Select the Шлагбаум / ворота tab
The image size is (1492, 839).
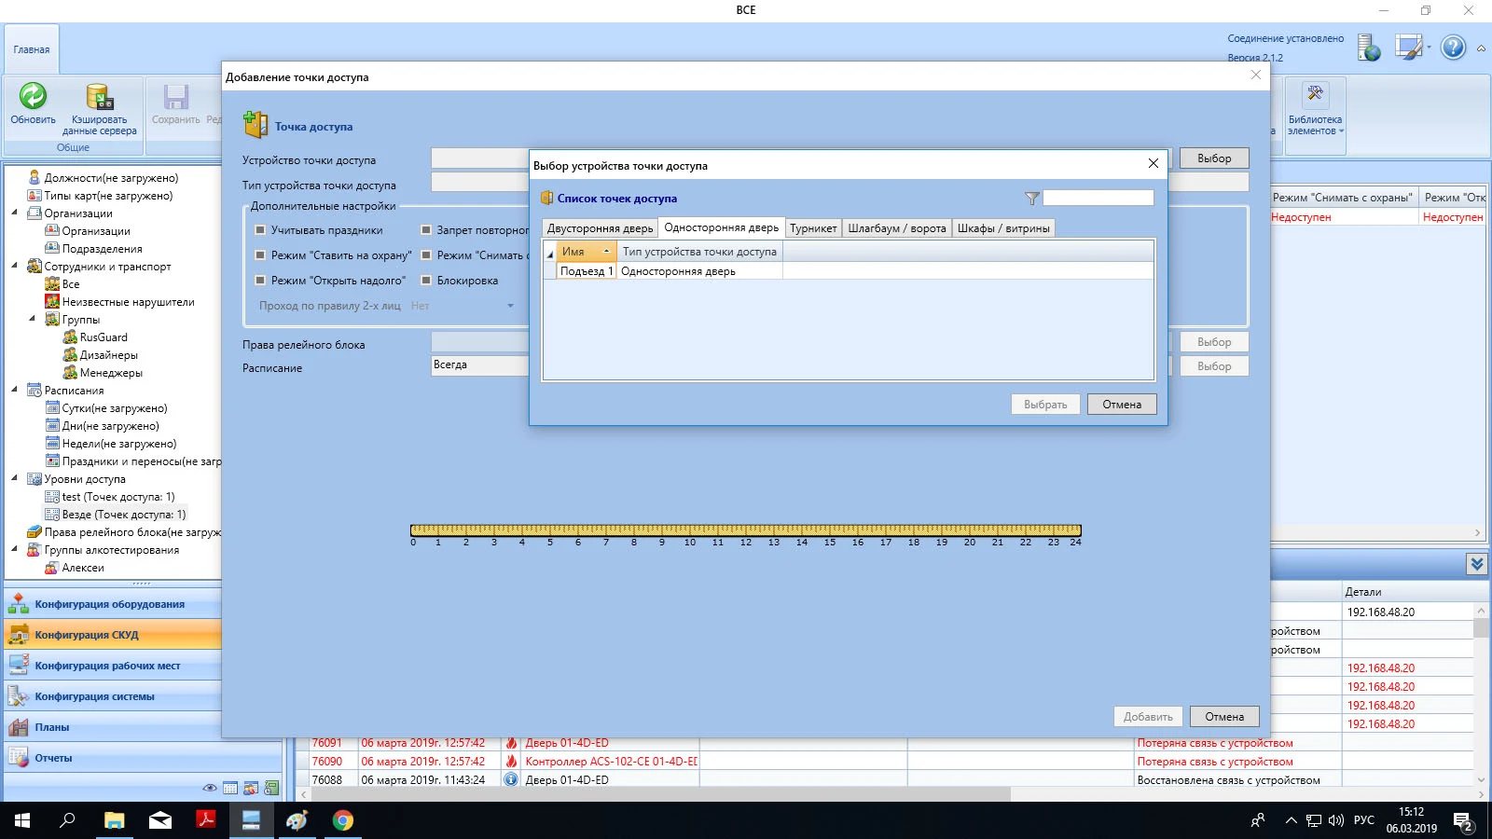[896, 228]
